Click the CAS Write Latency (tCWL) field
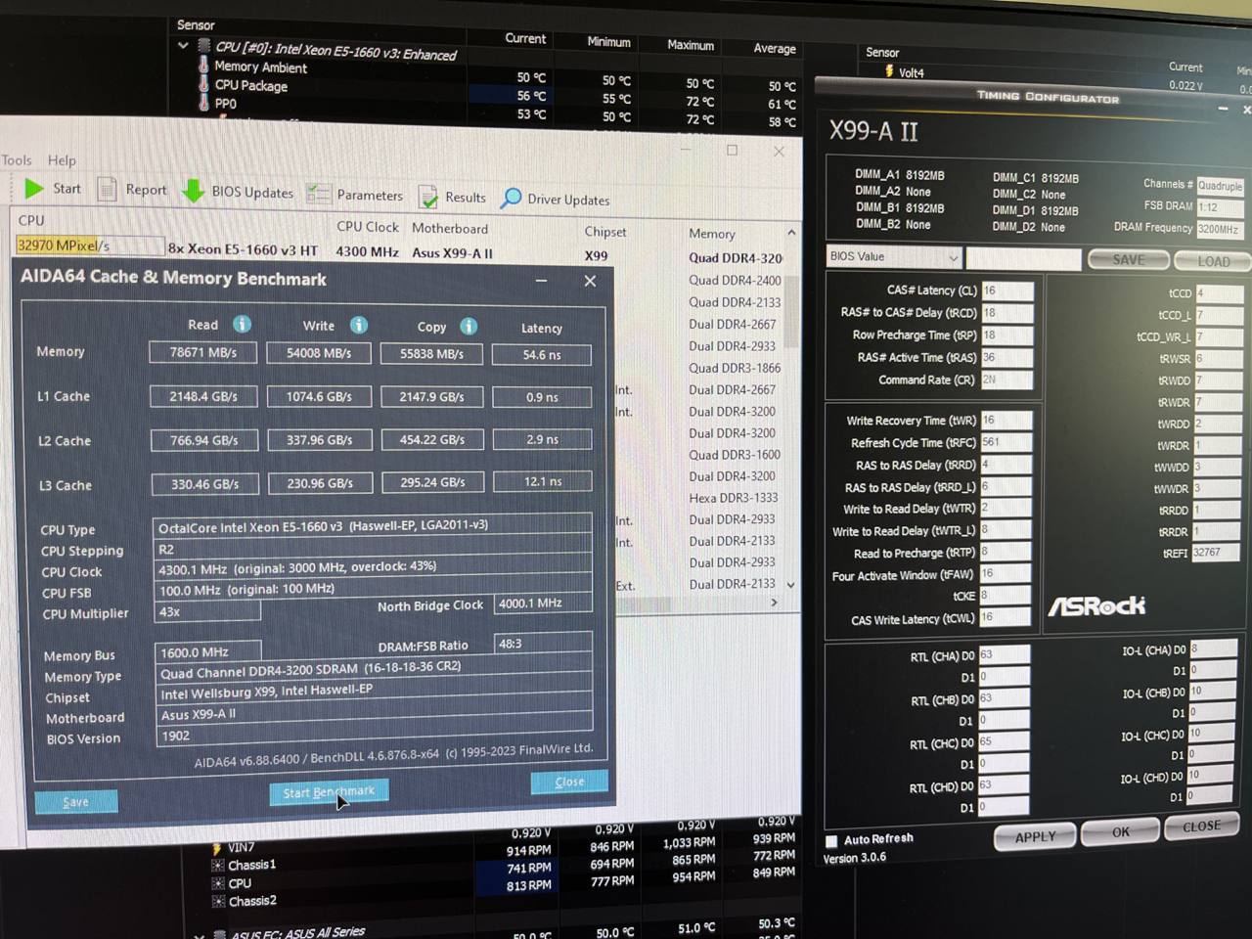Image resolution: width=1252 pixels, height=939 pixels. point(1005,618)
